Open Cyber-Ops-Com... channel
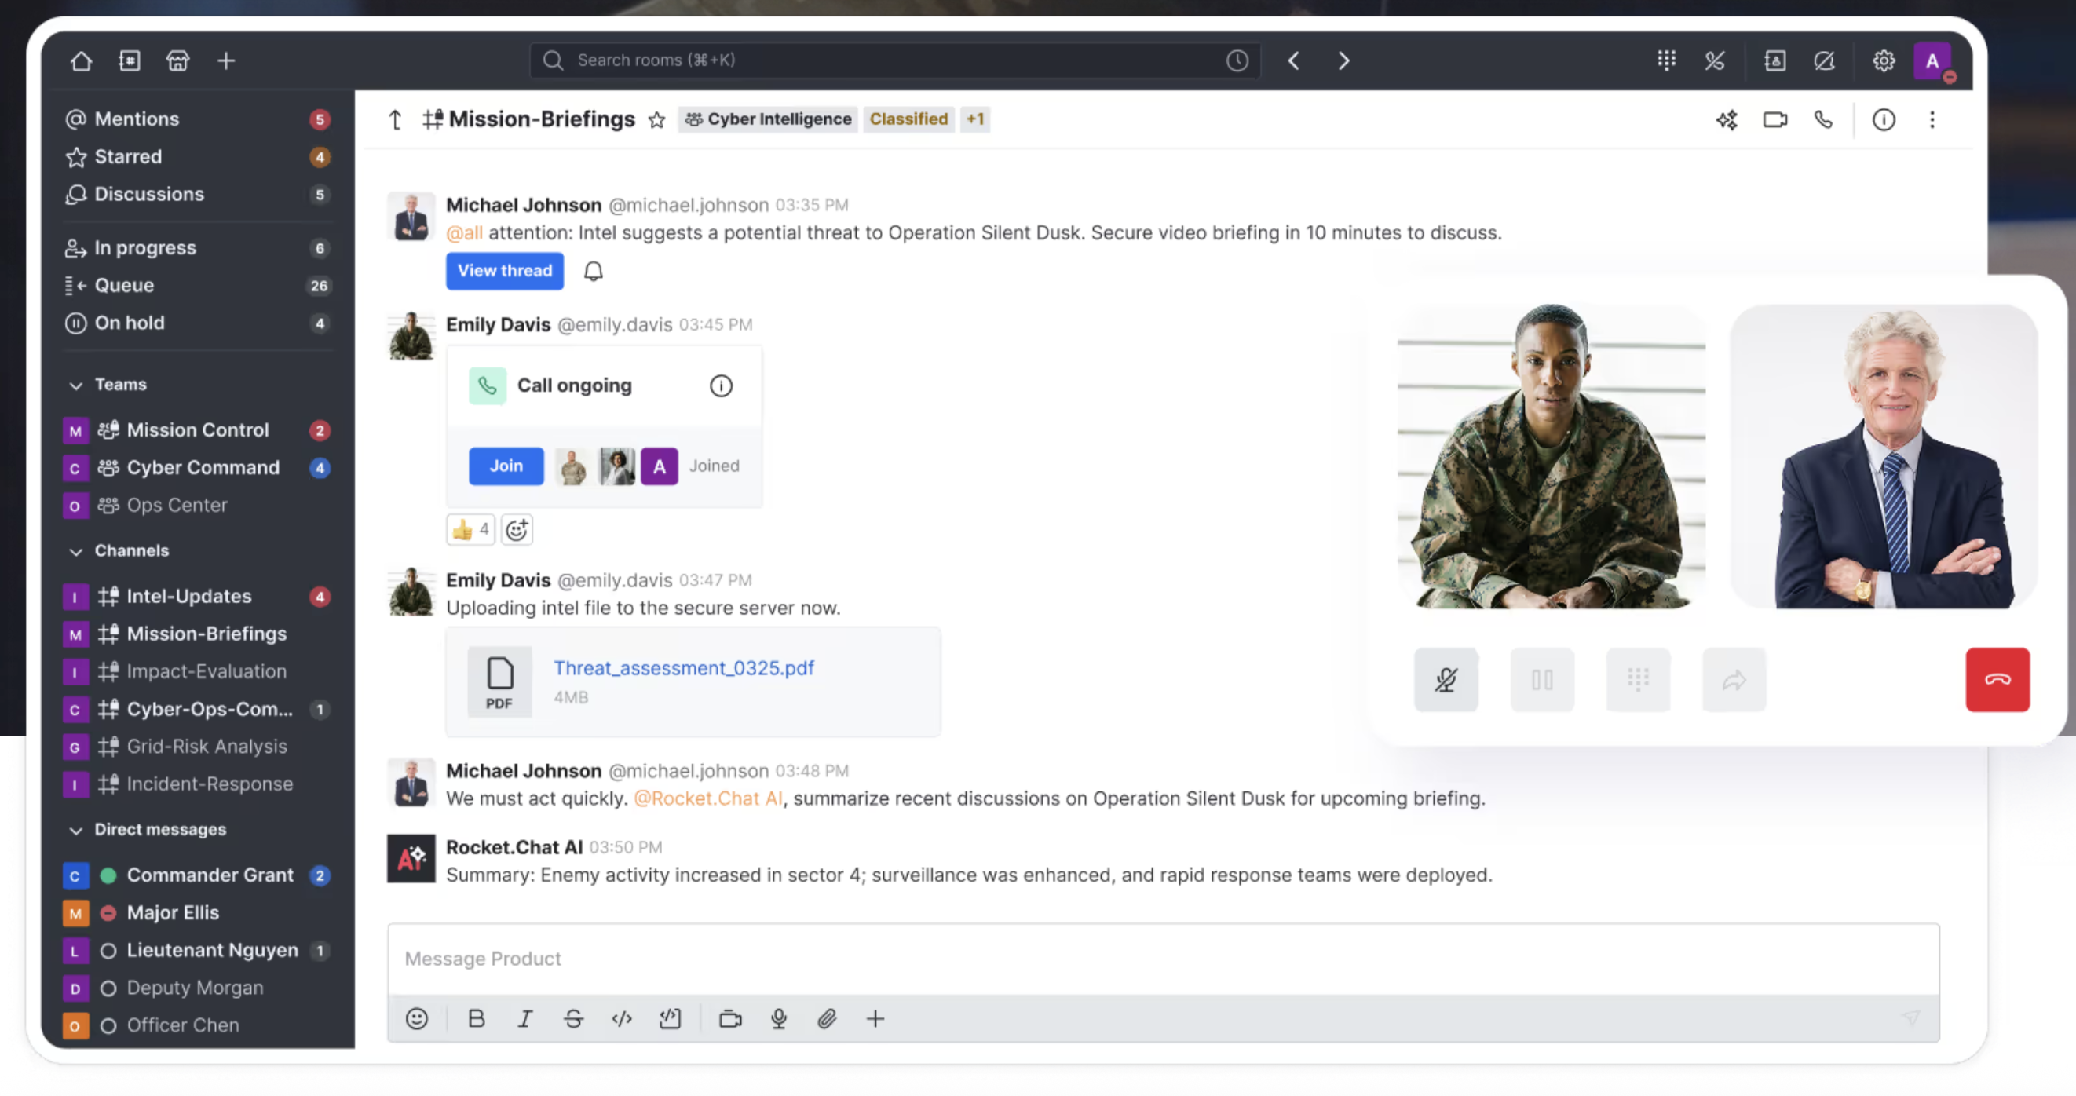Viewport: 2076px width, 1096px height. coord(197,709)
